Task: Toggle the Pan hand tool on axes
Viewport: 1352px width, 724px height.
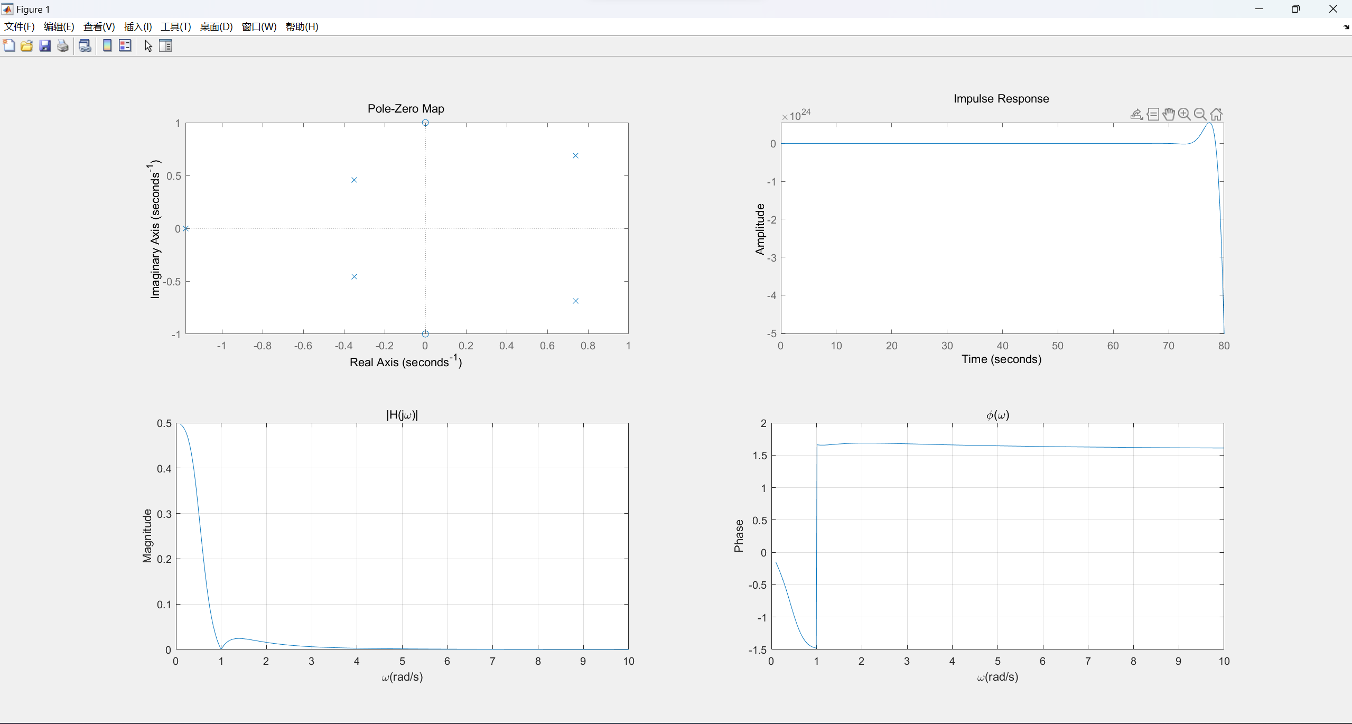Action: coord(1169,114)
